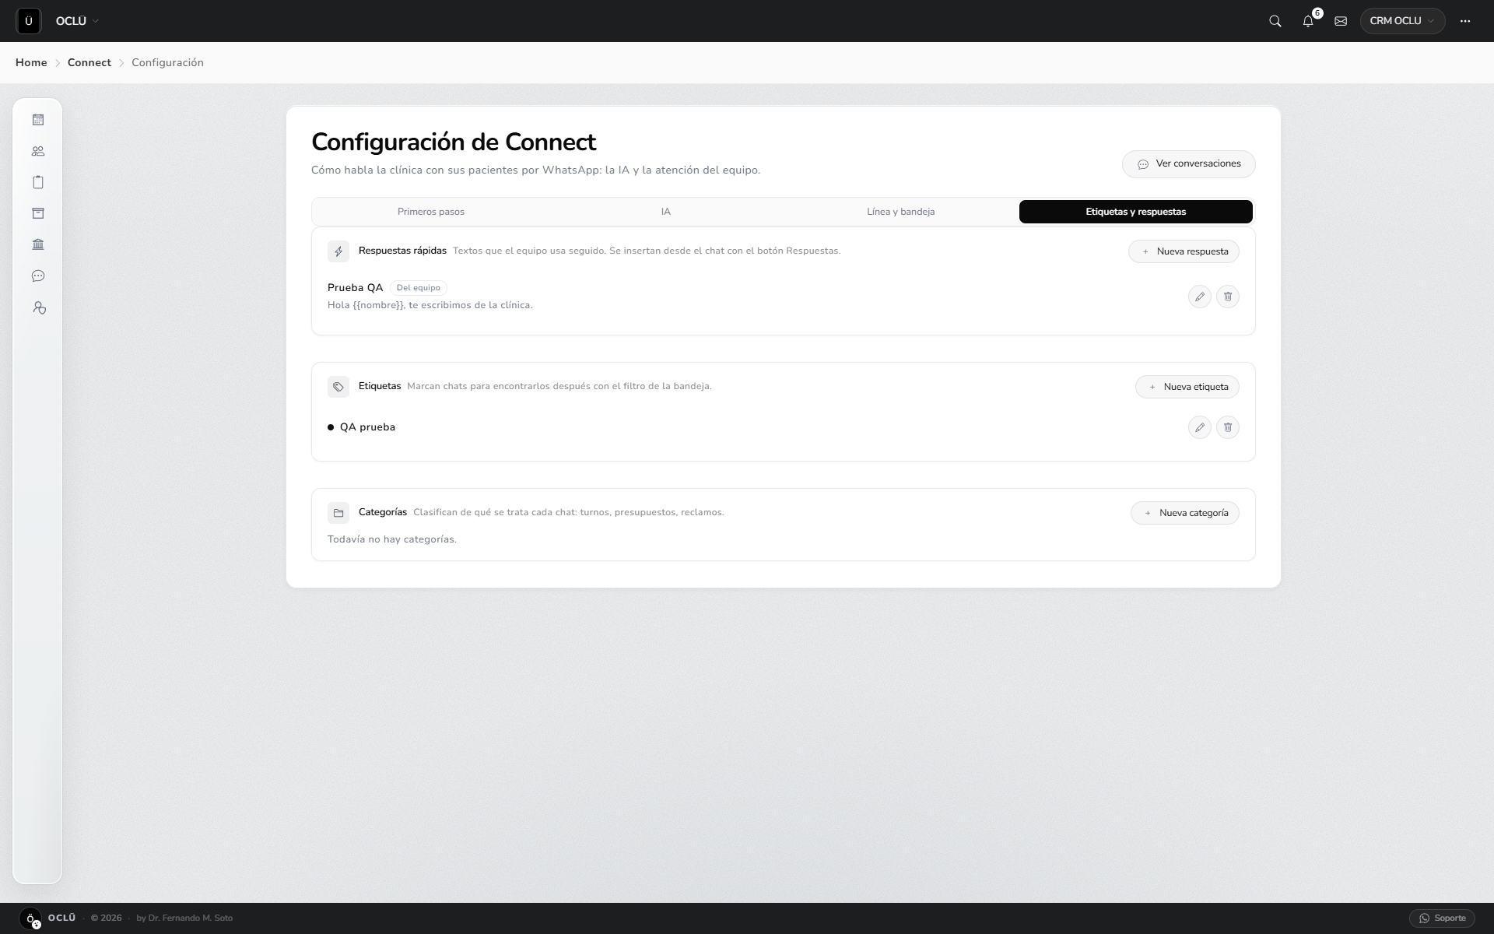Screen dimensions: 1494x934
Task: Open the CRM OCLU account dropdown
Action: 1402,21
